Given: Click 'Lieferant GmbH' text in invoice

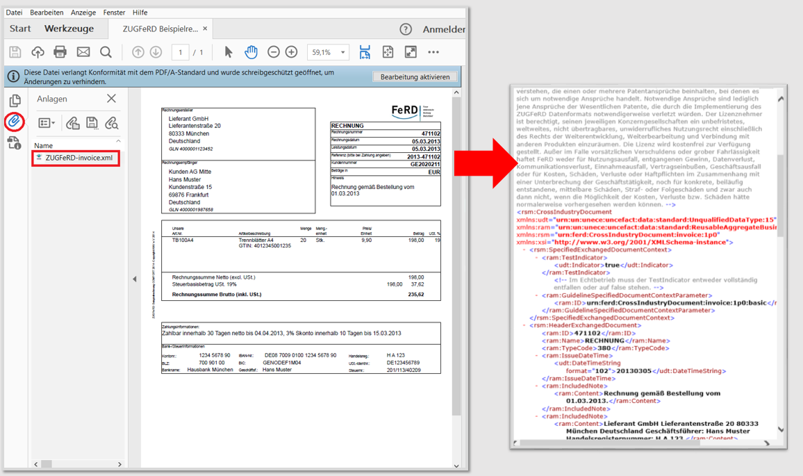Looking at the screenshot, I should click(x=188, y=118).
